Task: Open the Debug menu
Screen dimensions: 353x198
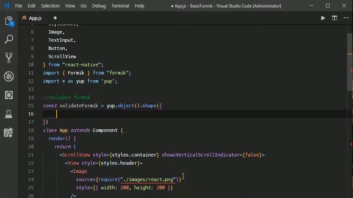Action: point(99,6)
